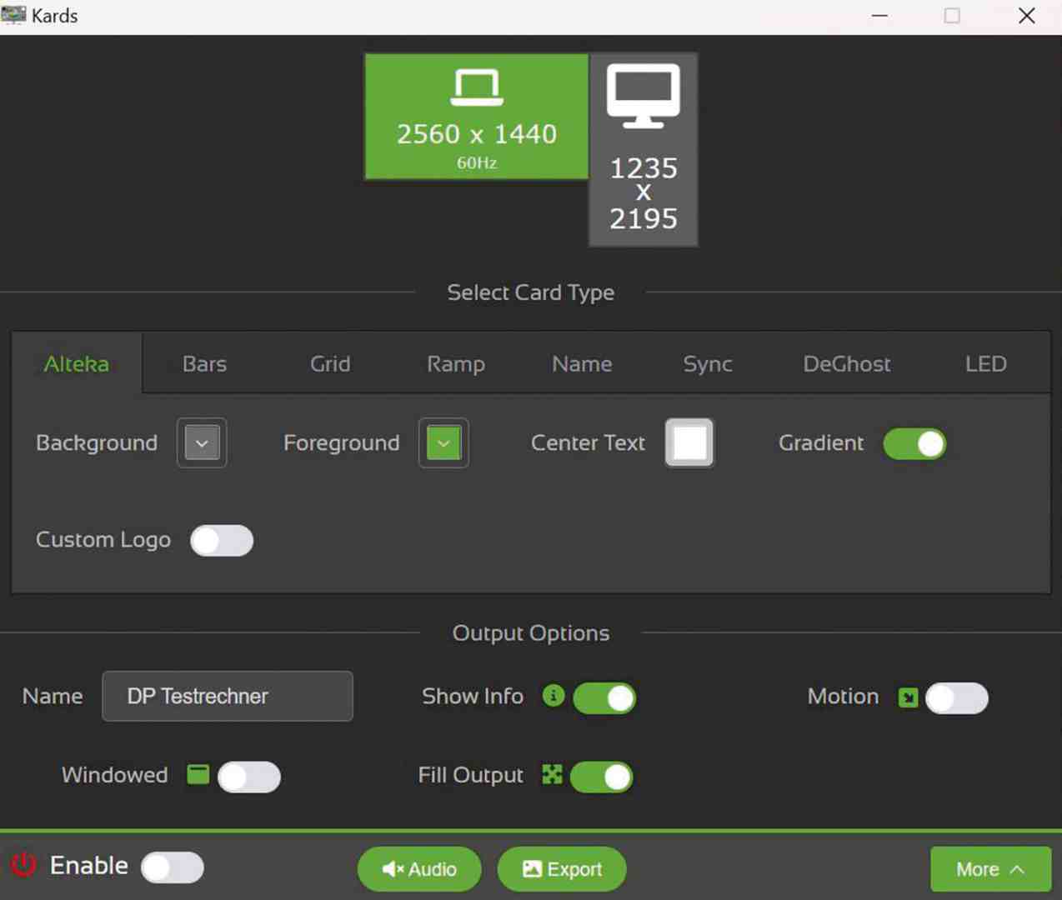Click the info icon next to Show Info

[x=553, y=697]
